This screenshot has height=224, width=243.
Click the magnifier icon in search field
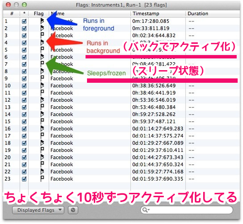tap(145, 210)
